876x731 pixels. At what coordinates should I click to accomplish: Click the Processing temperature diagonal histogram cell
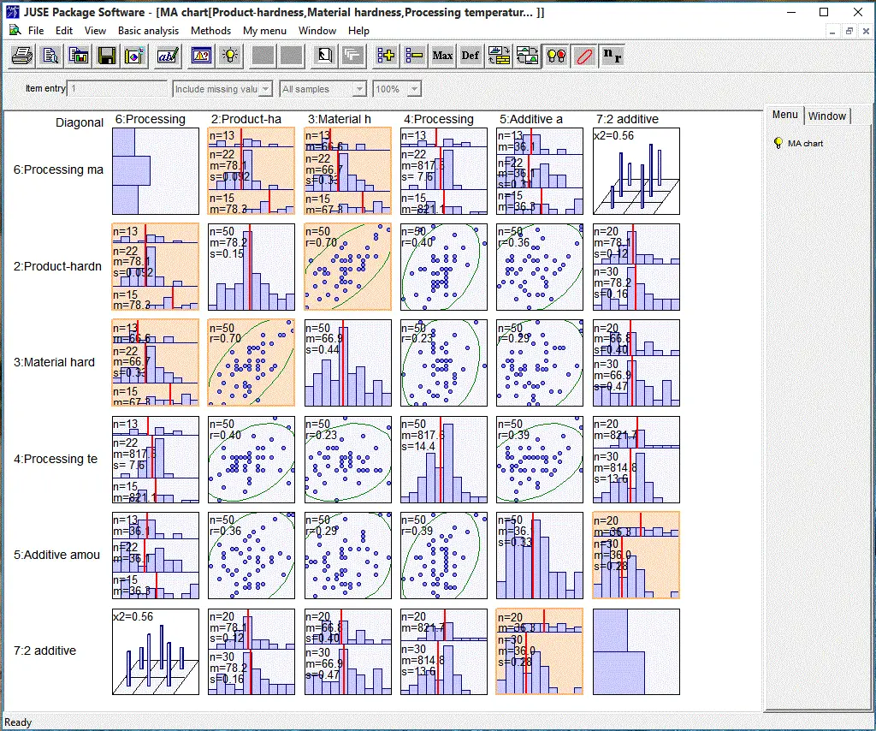point(444,460)
